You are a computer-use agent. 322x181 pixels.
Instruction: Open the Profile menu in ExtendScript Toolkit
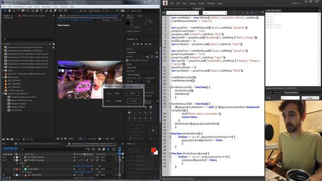[201, 4]
